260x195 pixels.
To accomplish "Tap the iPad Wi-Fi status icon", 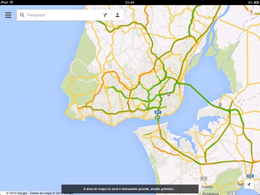I will (12, 2).
